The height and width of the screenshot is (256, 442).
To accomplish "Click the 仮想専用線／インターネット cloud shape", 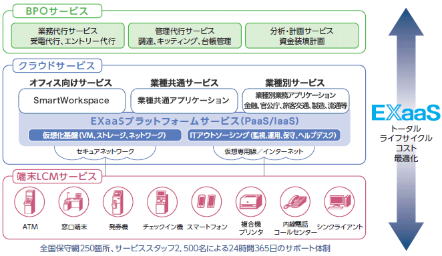I will pyautogui.click(x=264, y=153).
